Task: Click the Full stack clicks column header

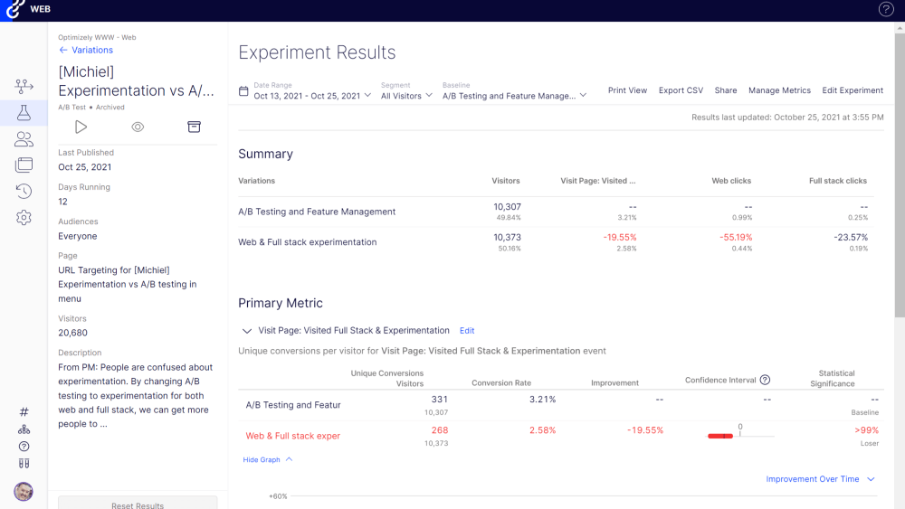Action: tap(837, 181)
